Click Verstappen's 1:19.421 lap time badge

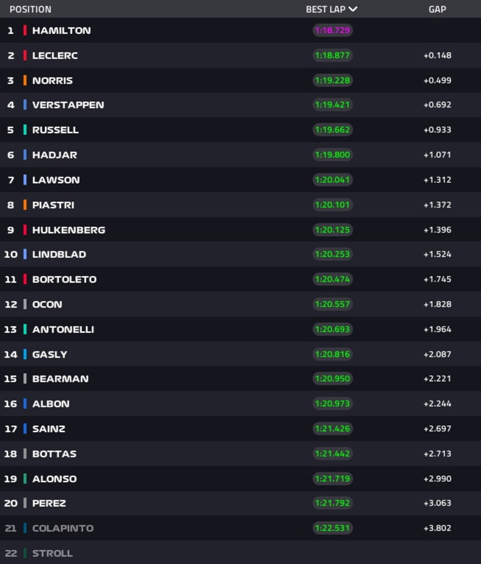click(x=332, y=105)
